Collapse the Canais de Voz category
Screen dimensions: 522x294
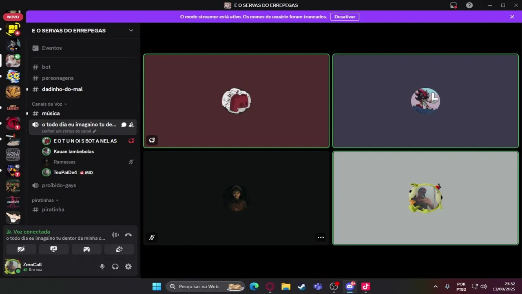pyautogui.click(x=49, y=104)
